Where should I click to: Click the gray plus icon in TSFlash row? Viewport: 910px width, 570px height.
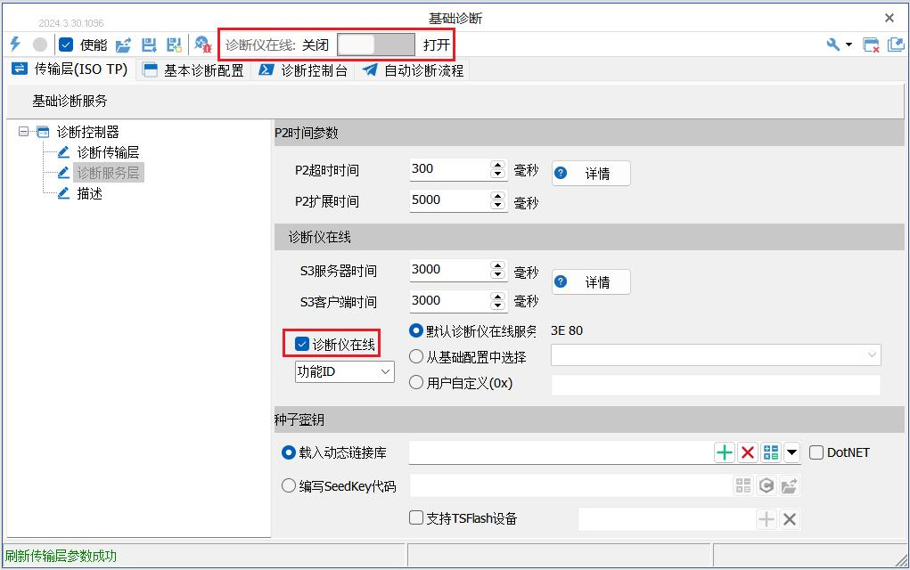coord(767,519)
